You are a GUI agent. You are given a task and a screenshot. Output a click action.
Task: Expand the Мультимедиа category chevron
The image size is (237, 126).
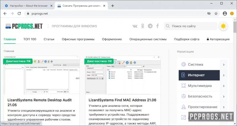(x=224, y=86)
